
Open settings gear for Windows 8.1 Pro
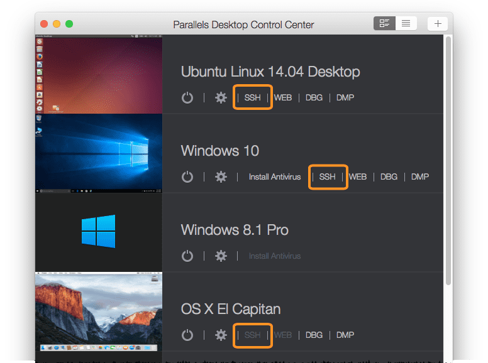pos(221,256)
